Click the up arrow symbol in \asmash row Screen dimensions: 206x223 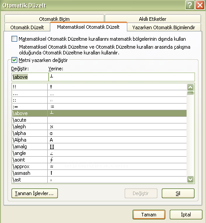(51, 173)
